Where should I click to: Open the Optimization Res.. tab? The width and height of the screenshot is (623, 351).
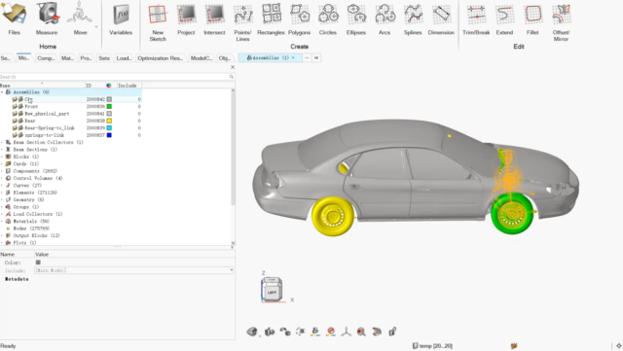pos(161,58)
